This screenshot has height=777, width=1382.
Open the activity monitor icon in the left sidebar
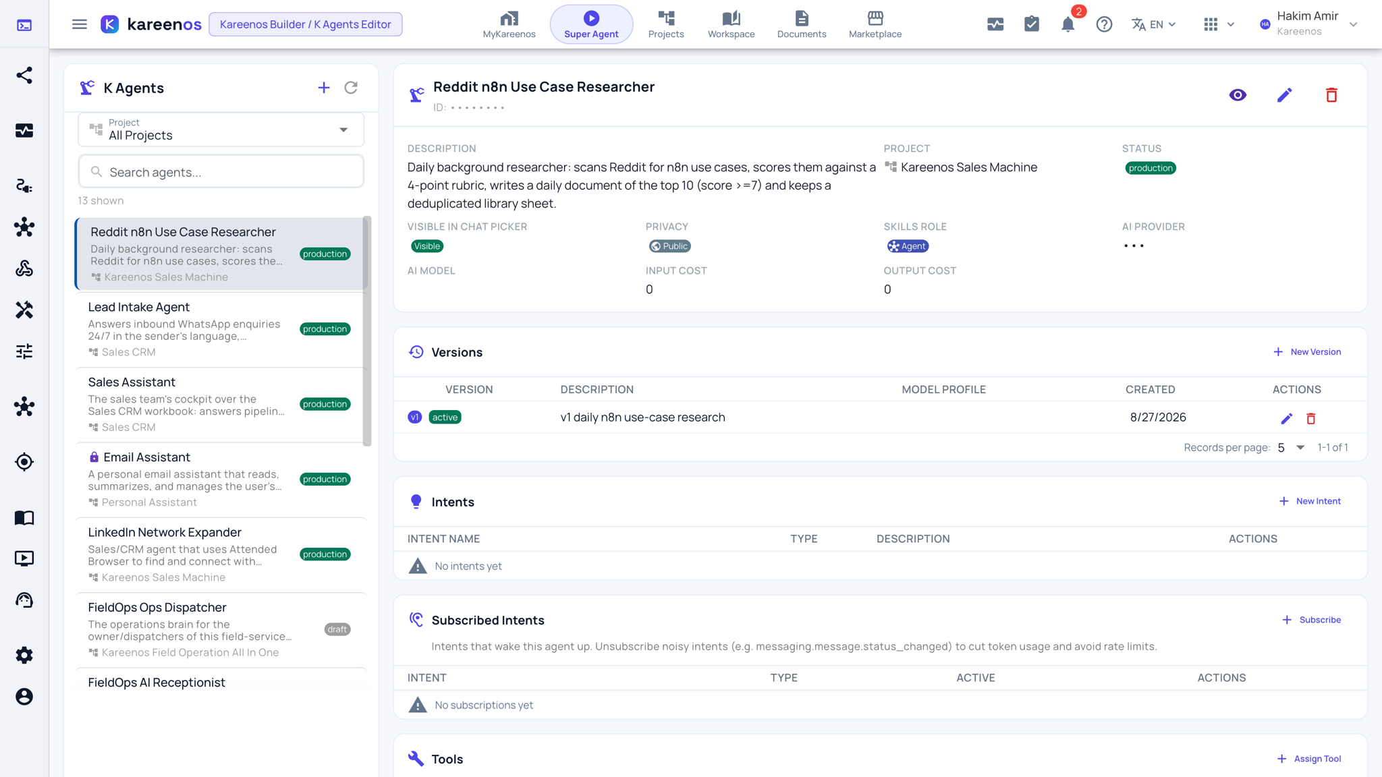(24, 130)
